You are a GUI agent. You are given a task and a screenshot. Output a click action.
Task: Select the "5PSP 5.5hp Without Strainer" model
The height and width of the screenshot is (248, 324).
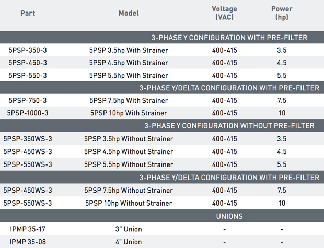[129, 164]
